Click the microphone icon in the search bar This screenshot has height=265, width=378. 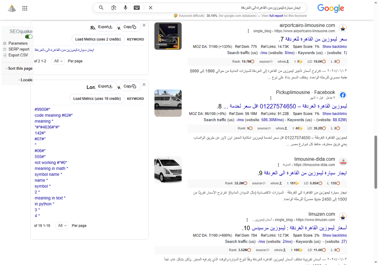125,8
